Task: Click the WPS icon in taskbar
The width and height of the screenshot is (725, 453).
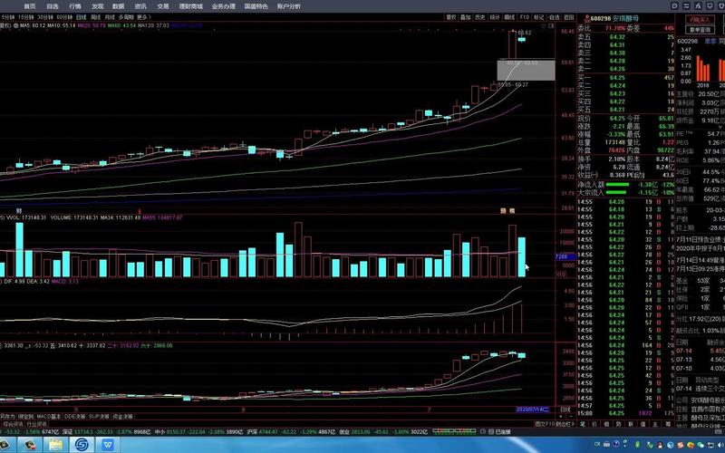Action: pos(108,445)
